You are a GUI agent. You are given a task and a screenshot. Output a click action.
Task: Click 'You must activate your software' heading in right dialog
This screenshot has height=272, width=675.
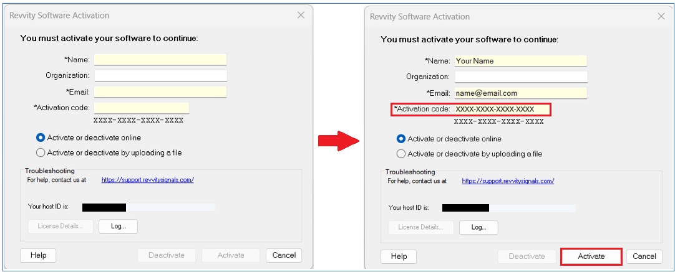(470, 40)
